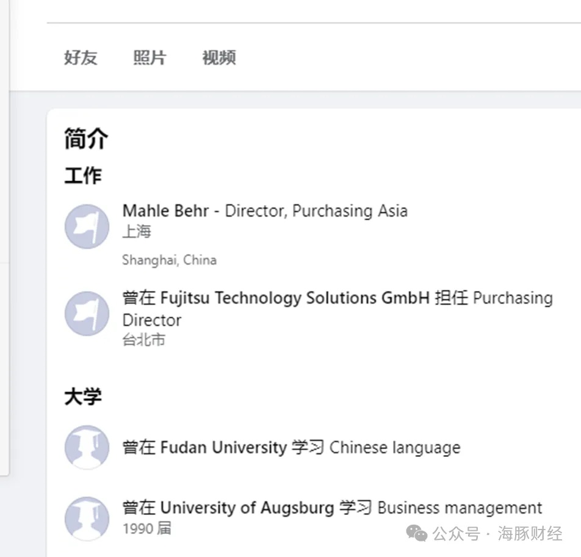Click the 上海 location under Mahle Behr
Image resolution: width=581 pixels, height=557 pixels.
tap(137, 232)
